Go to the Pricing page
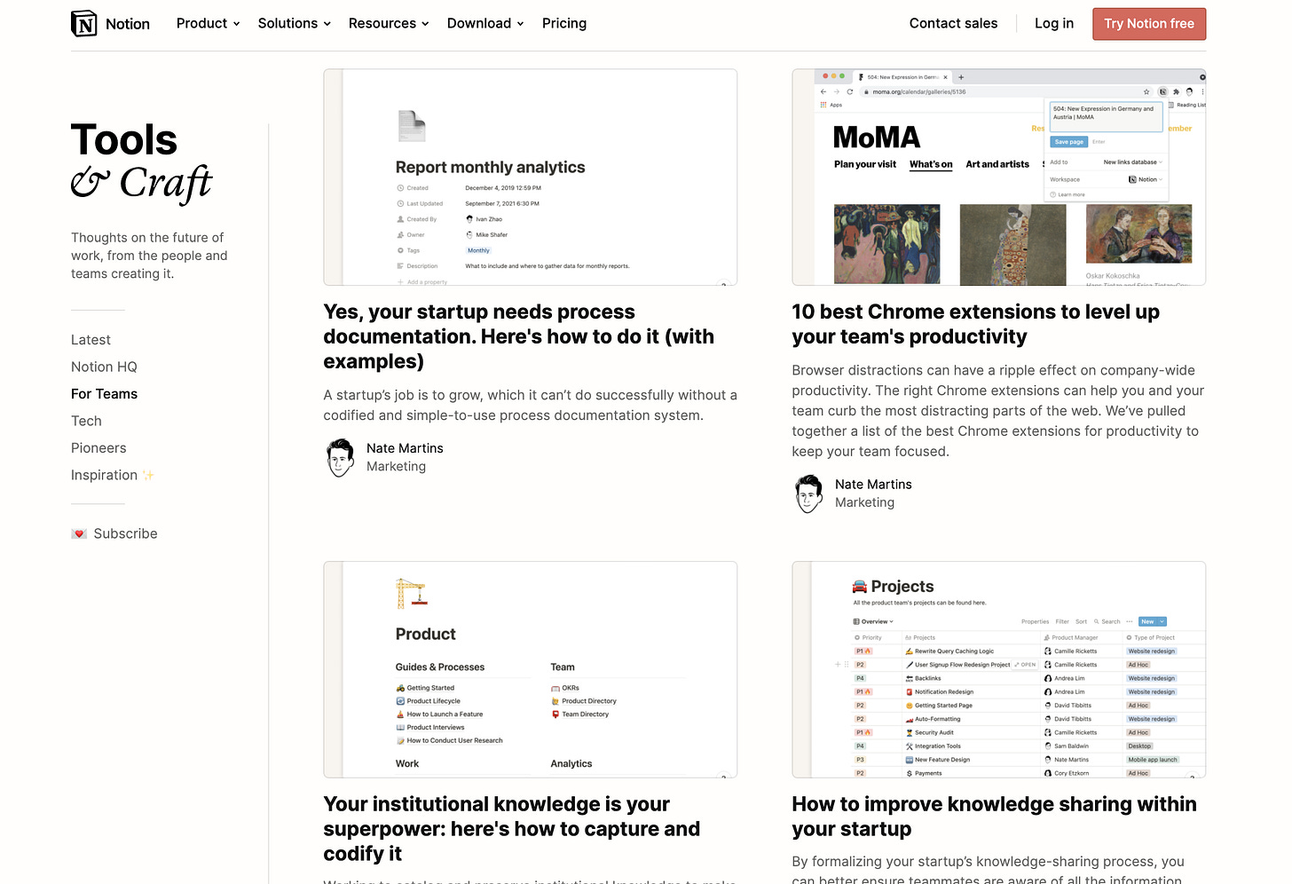The width and height of the screenshot is (1292, 884). [x=564, y=23]
